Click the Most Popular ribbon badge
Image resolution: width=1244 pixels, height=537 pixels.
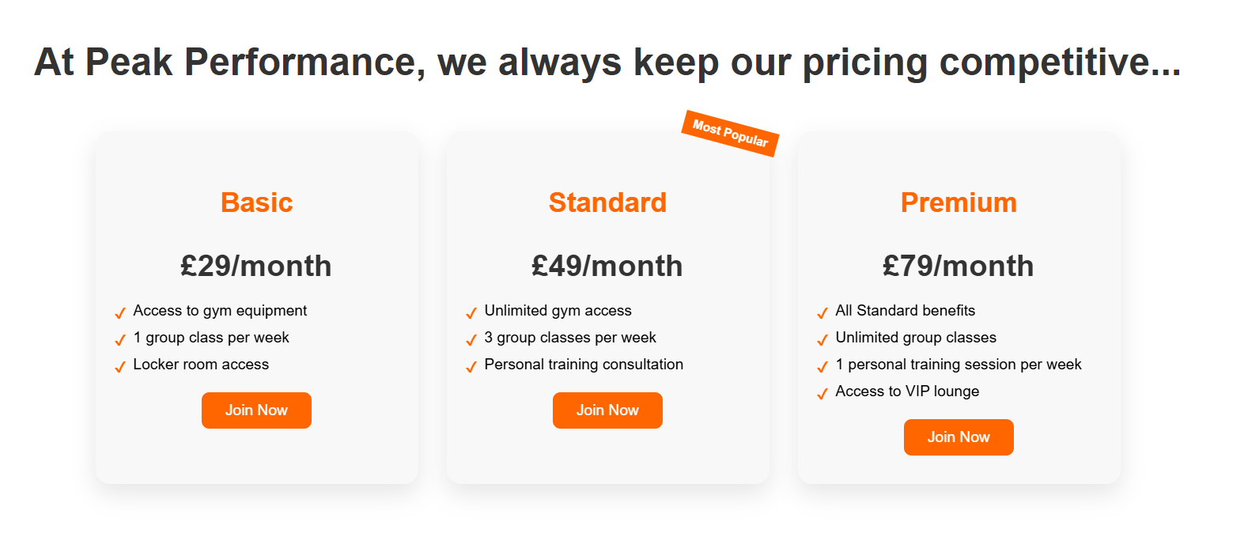point(730,133)
